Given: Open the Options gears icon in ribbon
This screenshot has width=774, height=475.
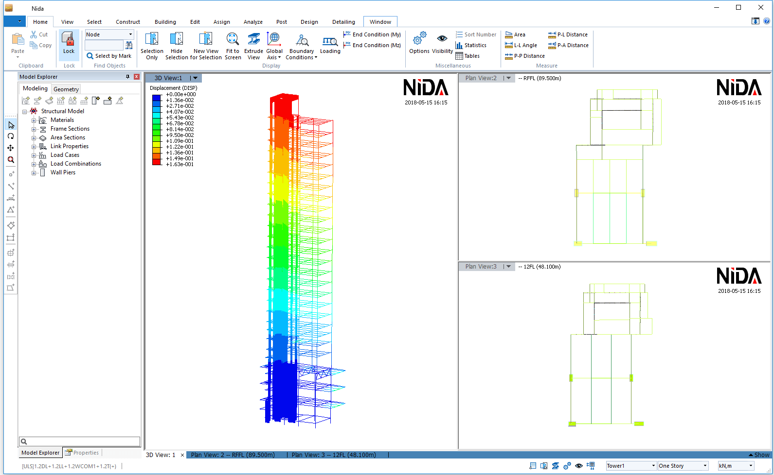Looking at the screenshot, I should tap(419, 39).
